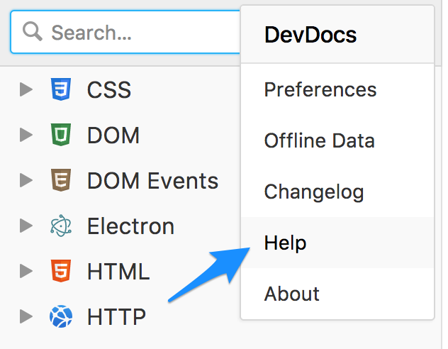Expand the Electron docs arrow
The height and width of the screenshot is (349, 448).
click(x=26, y=226)
